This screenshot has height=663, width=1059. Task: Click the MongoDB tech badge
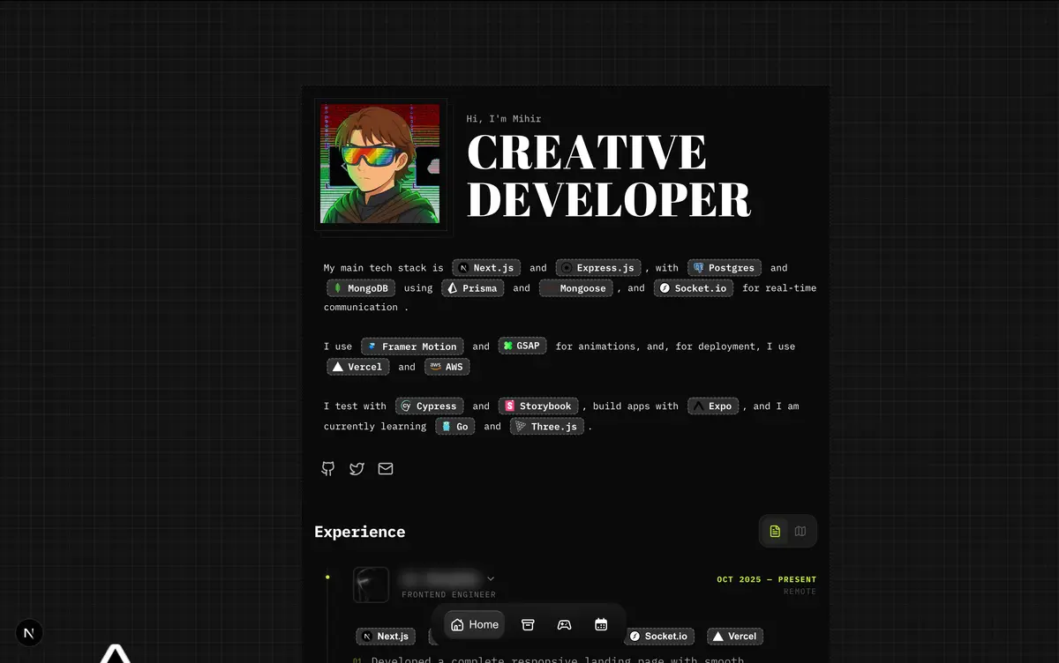tap(361, 288)
